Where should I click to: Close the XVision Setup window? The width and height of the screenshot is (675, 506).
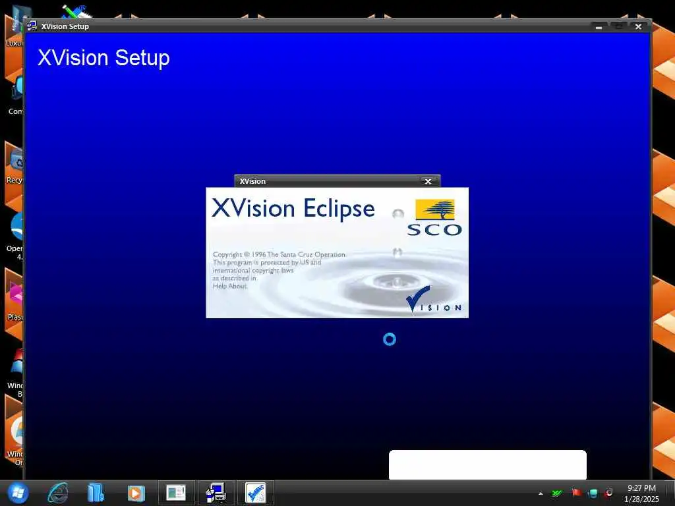(638, 26)
